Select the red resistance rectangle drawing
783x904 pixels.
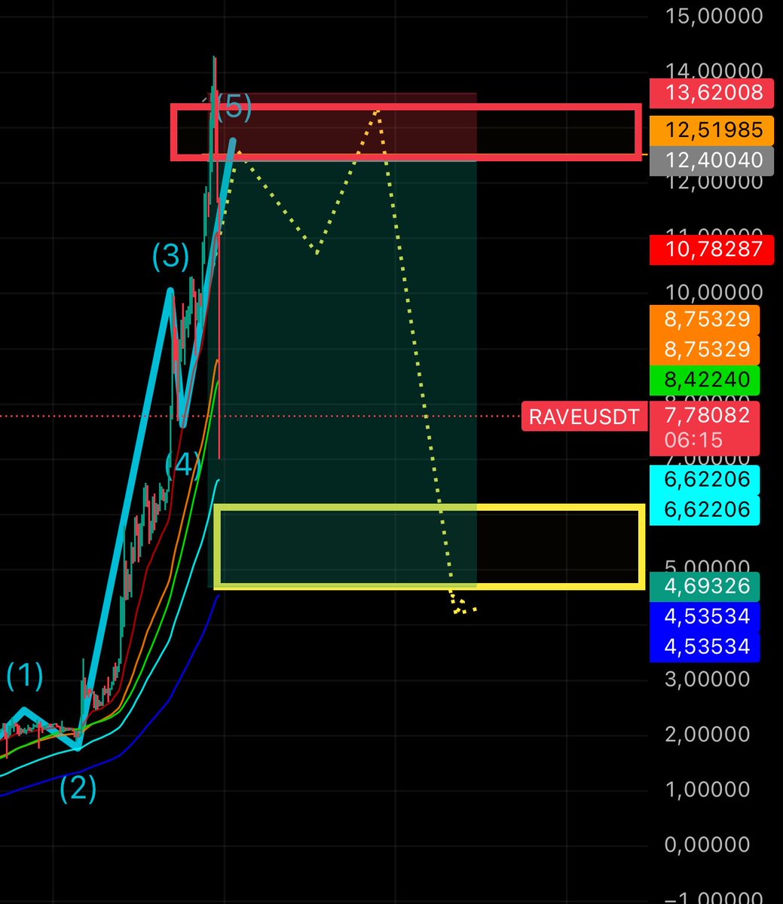(407, 132)
